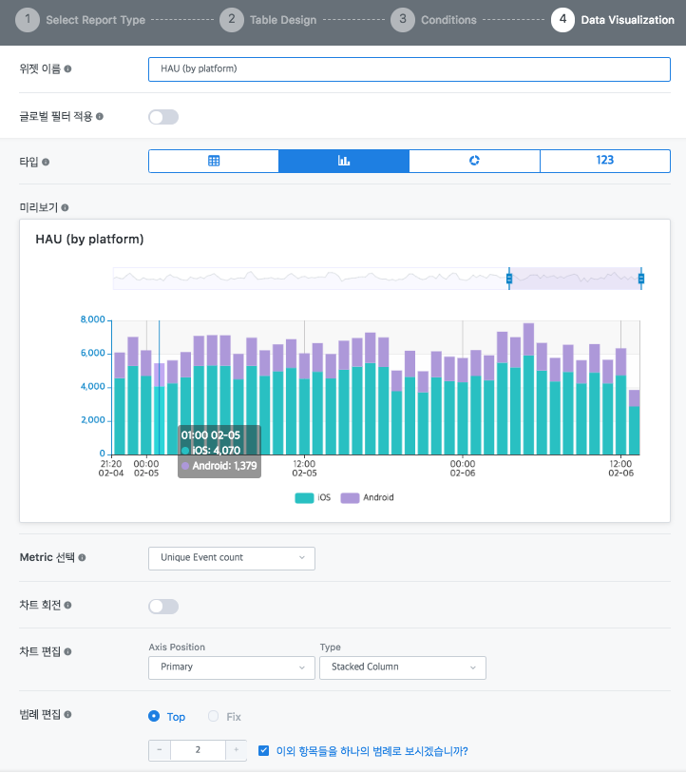Click step 3 circle in wizard header
This screenshot has width=686, height=773.
pos(403,20)
